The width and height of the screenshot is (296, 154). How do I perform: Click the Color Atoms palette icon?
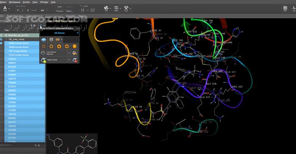[43, 53]
